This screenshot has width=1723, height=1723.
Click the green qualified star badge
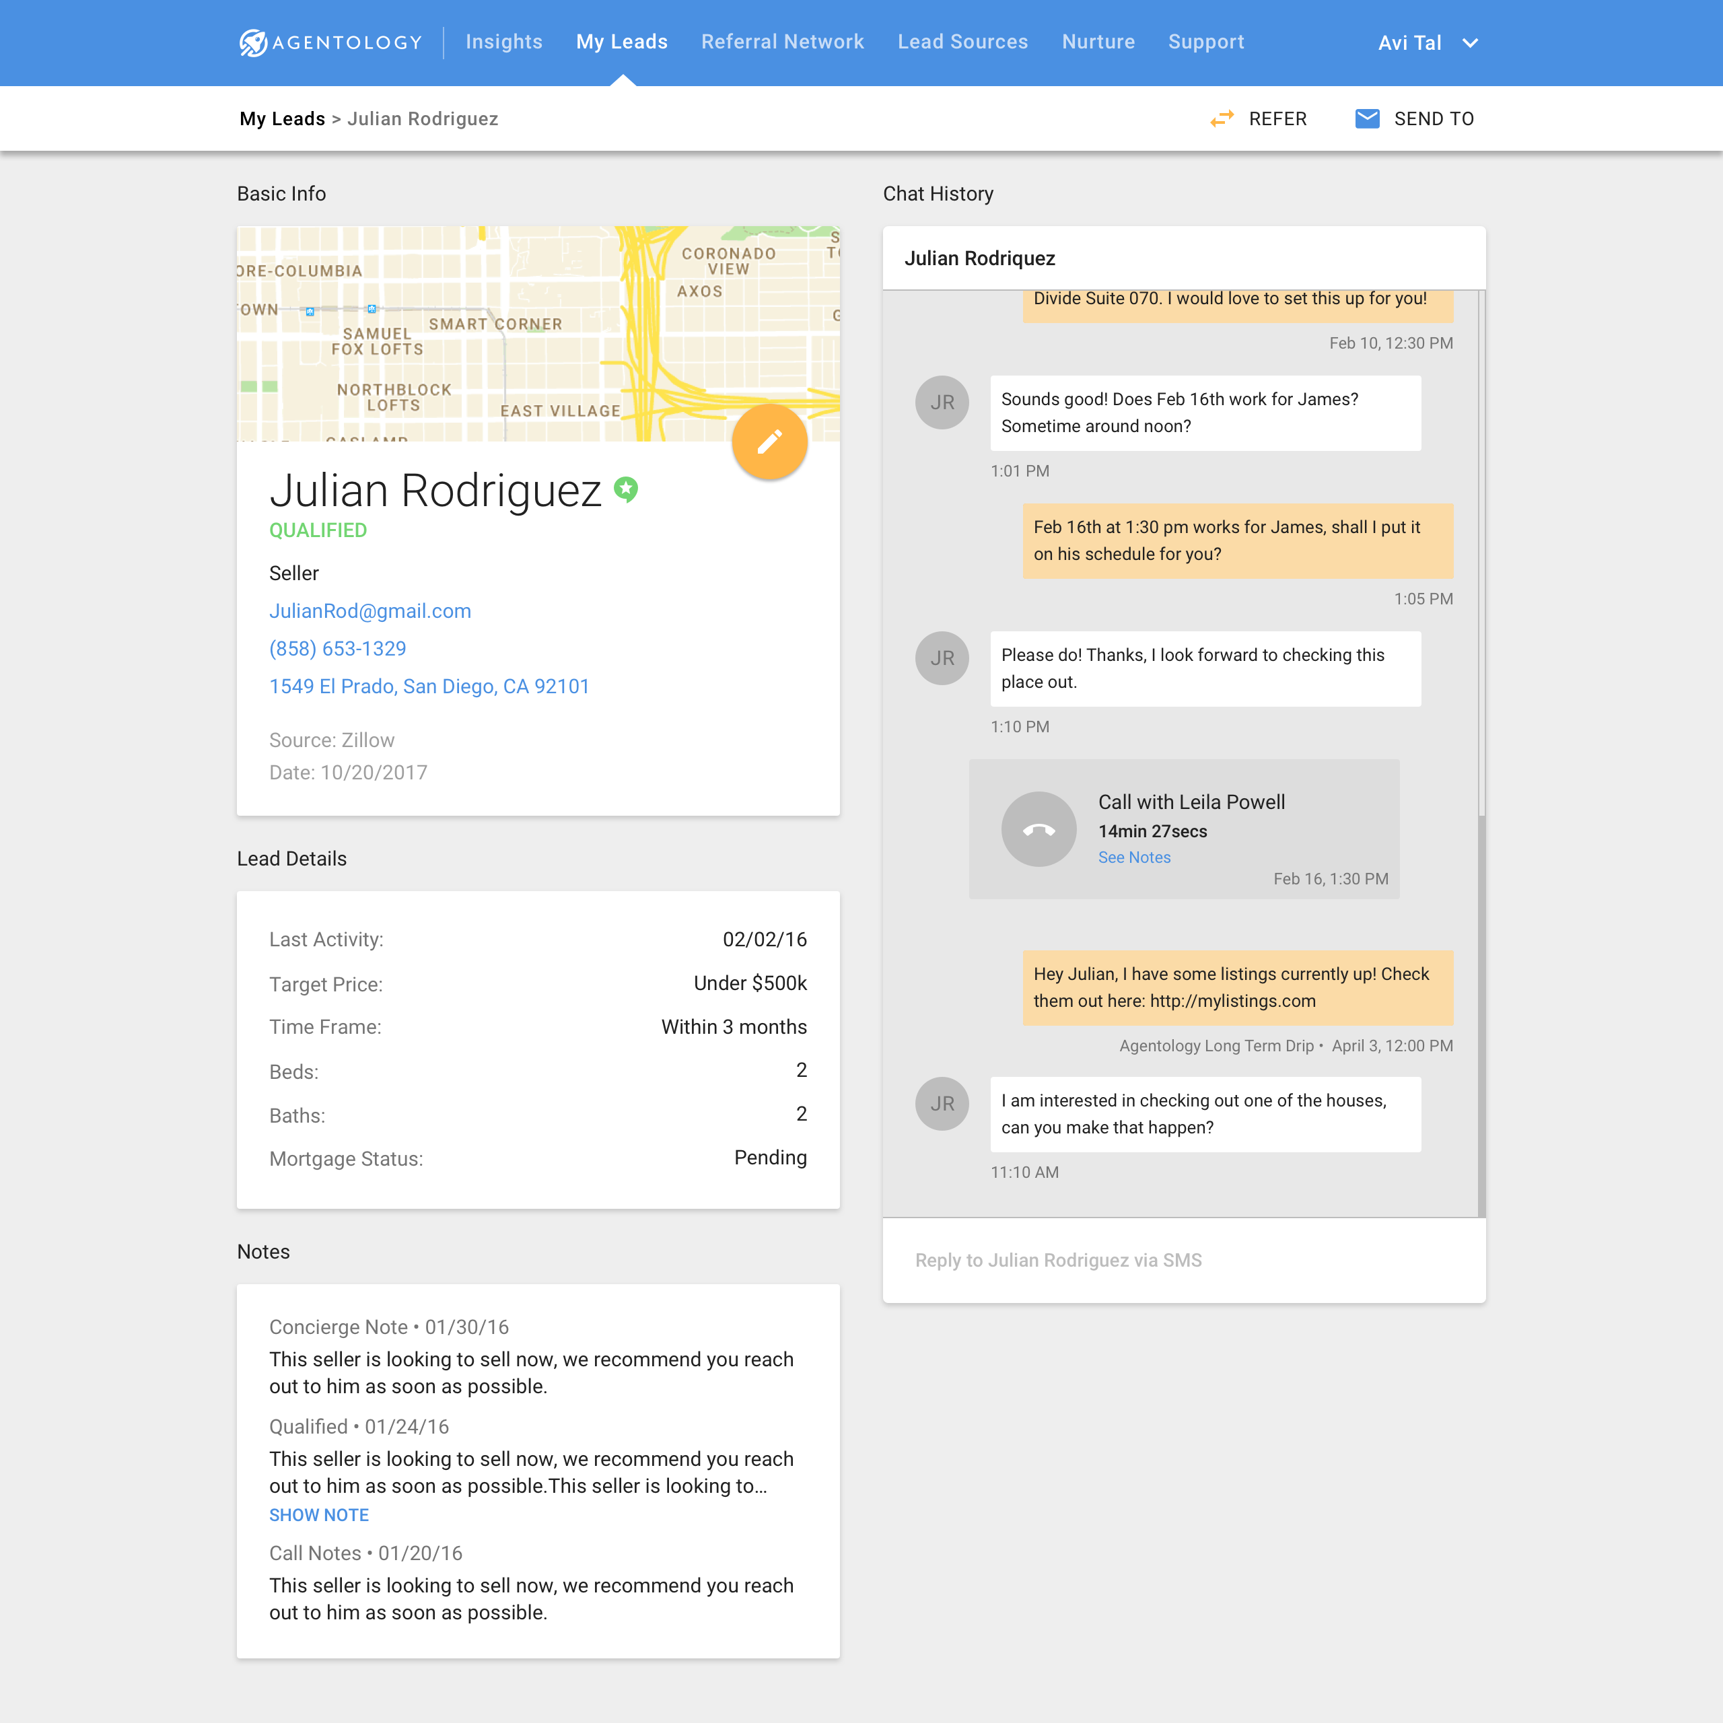pyautogui.click(x=626, y=489)
